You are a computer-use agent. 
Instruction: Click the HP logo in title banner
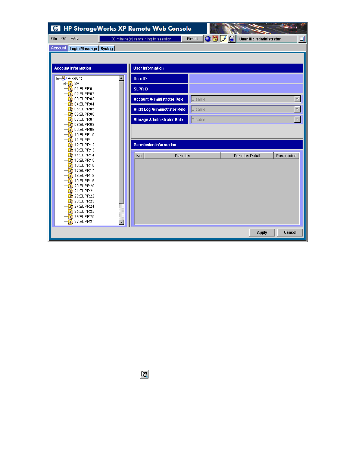(56, 28)
